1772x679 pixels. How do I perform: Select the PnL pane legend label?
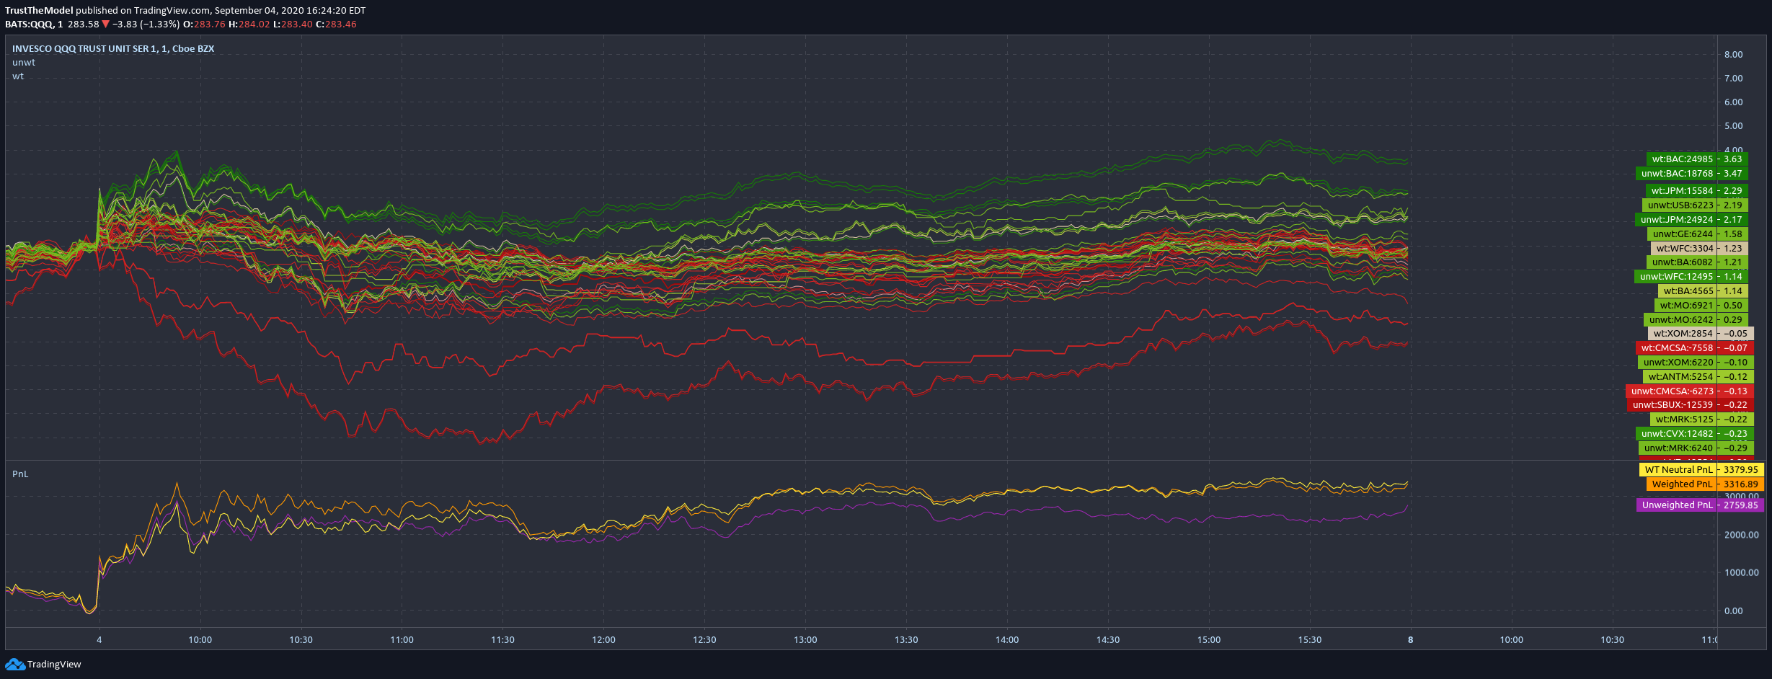point(20,474)
